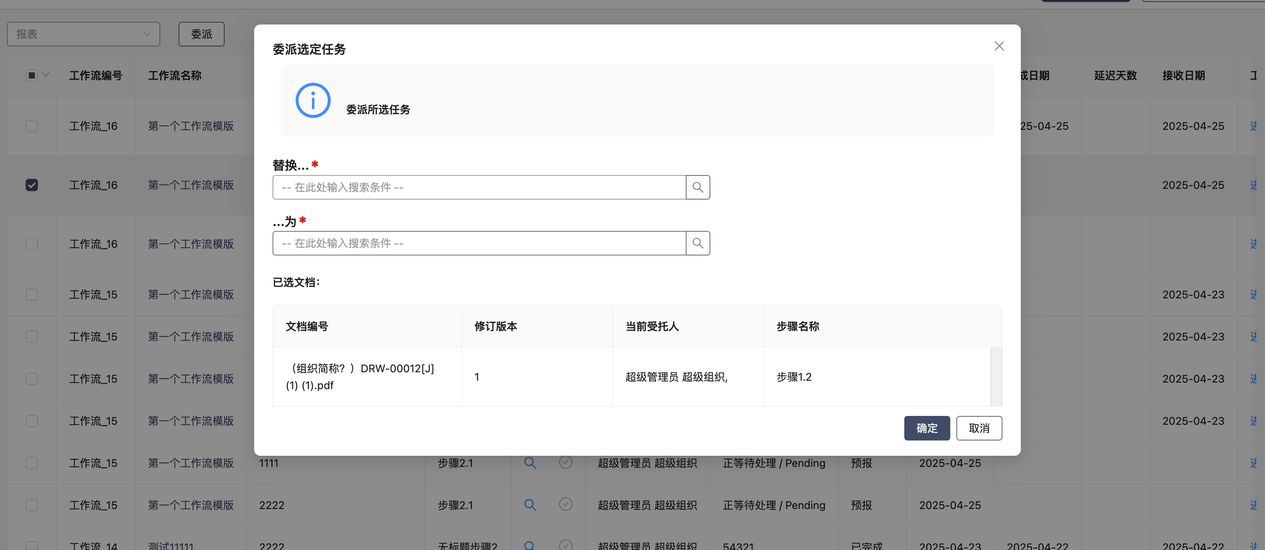Click the 确定 button
Viewport: 1265px width, 550px height.
tap(927, 428)
